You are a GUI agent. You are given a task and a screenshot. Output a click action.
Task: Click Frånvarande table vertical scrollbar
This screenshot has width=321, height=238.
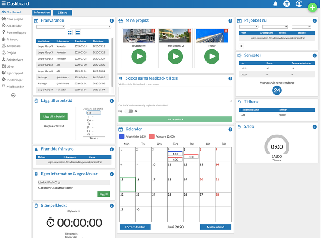[112, 62]
